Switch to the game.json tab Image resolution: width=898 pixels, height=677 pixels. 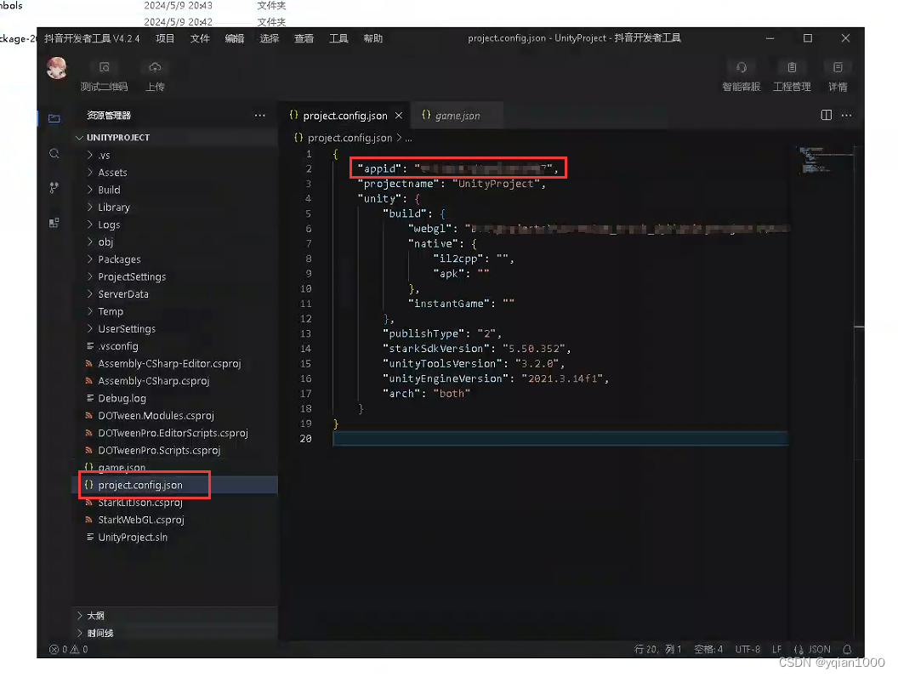[x=458, y=116]
